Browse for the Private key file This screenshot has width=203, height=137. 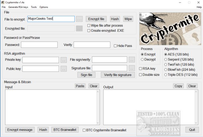coord(63,60)
